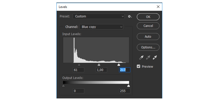This screenshot has width=219, height=101.
Task: Click the input midtone slider triangle
Action: tap(99, 65)
